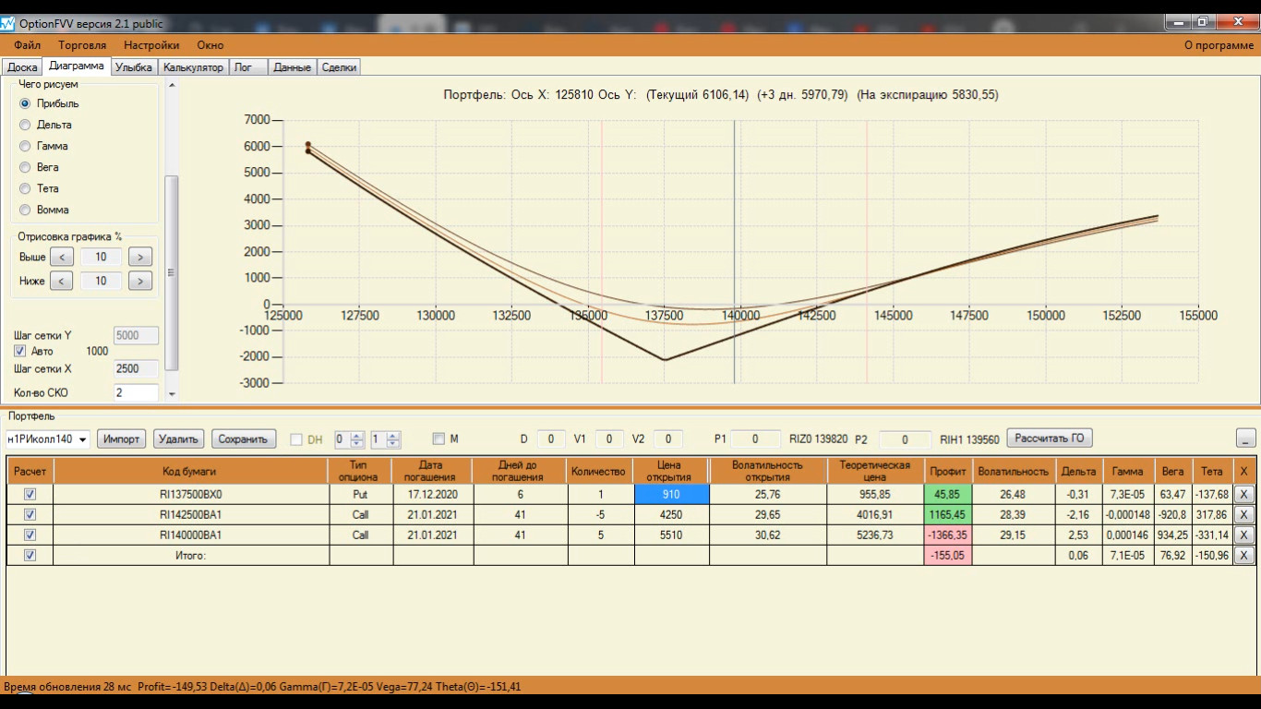Switch to the Улыбка tab
This screenshot has height=709, width=1261.
click(135, 67)
